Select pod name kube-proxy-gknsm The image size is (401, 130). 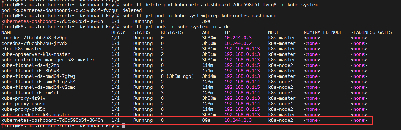(x=23, y=104)
